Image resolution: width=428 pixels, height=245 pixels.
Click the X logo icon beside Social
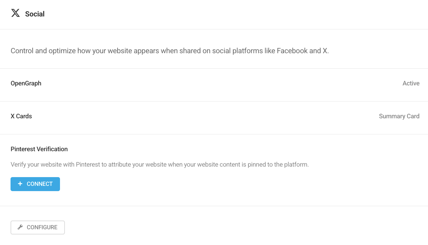[x=15, y=13]
